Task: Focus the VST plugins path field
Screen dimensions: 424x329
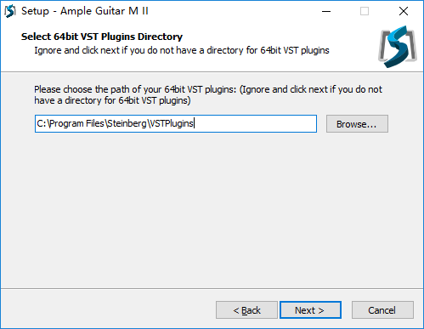Action: click(x=176, y=123)
